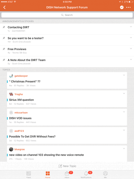The height and width of the screenshot is (179, 134).
Task: Open the mtccarlson username link
Action: (21, 112)
